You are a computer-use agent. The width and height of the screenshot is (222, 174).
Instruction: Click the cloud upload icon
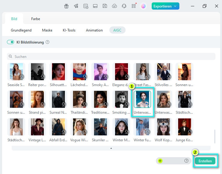coord(114,6)
